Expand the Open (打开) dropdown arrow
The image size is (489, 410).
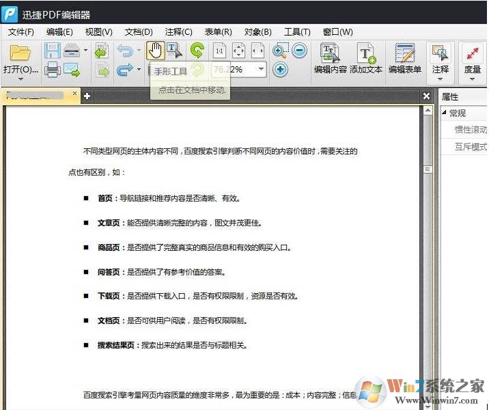click(x=20, y=79)
